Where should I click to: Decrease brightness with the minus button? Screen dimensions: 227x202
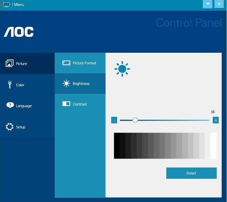point(114,120)
